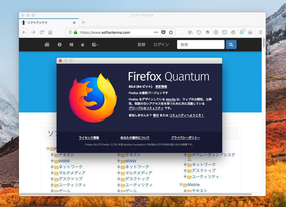Collapse the Mobile folder tree

[181, 184]
